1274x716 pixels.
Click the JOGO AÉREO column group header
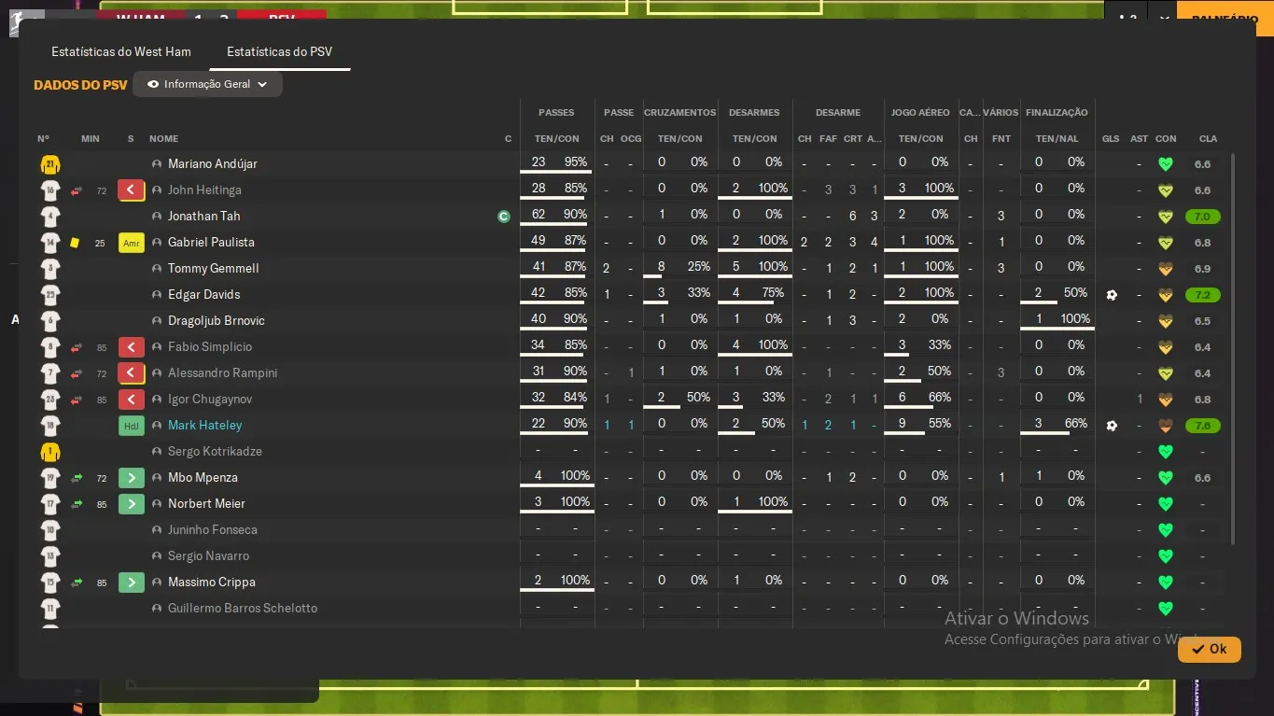920,113
